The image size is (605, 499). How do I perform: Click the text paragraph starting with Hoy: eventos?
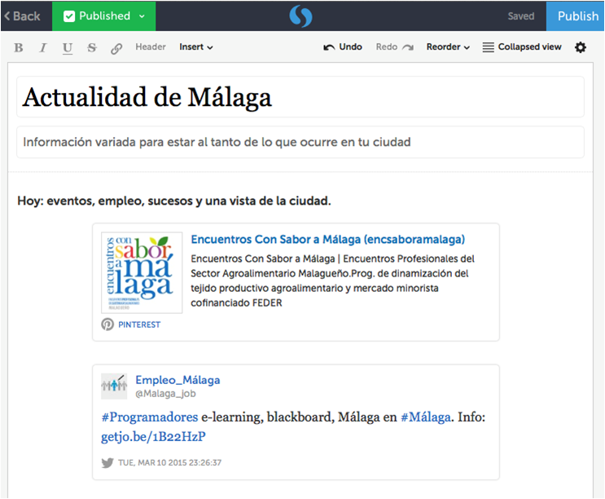(x=174, y=201)
